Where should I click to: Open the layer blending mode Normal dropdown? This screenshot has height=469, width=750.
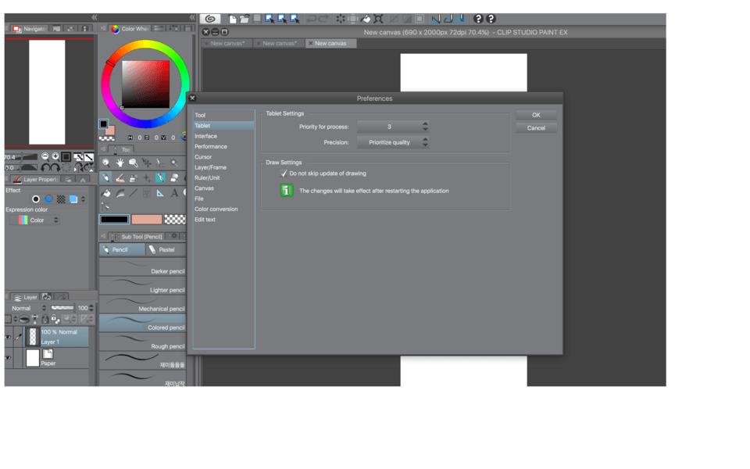29,308
